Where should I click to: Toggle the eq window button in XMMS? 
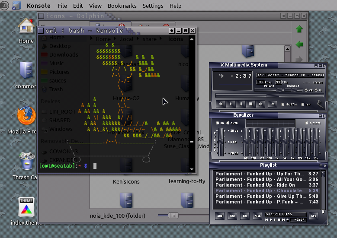coord(308,90)
